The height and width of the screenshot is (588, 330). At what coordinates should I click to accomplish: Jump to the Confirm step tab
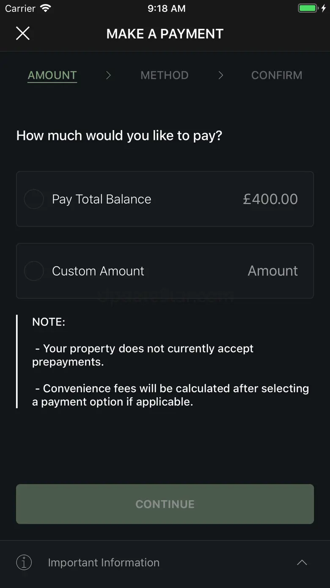[x=277, y=75]
